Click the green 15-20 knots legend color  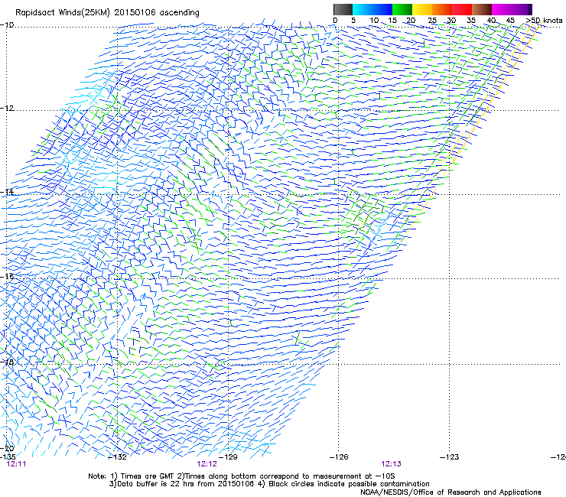click(x=402, y=9)
